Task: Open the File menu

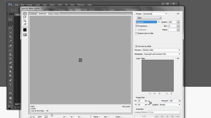Action: [x=16, y=5]
